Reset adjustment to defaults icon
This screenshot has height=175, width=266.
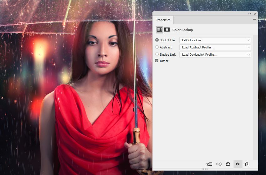pos(228,164)
